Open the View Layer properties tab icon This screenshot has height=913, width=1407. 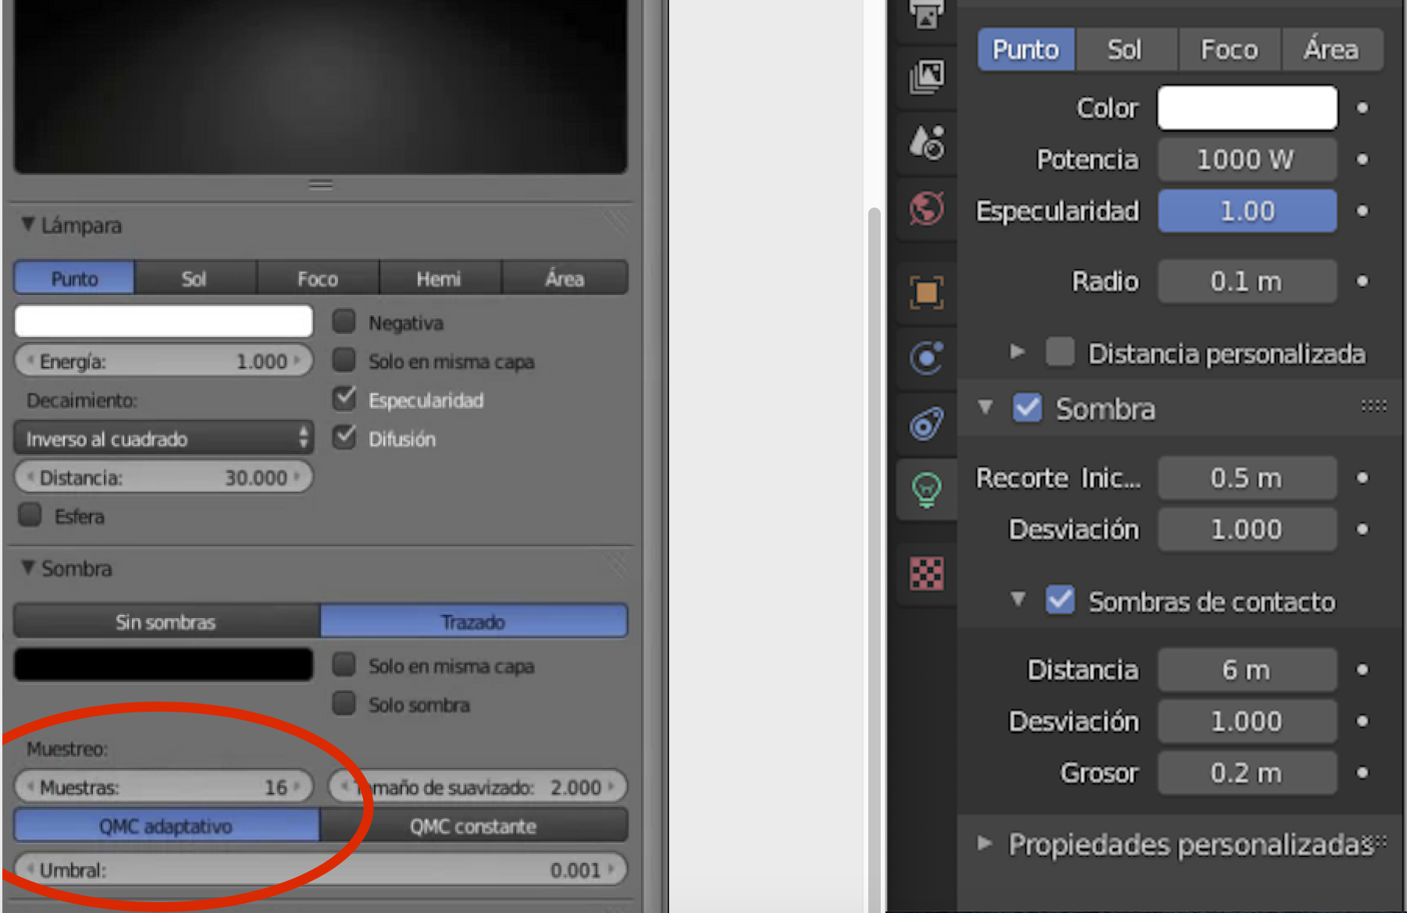point(926,76)
